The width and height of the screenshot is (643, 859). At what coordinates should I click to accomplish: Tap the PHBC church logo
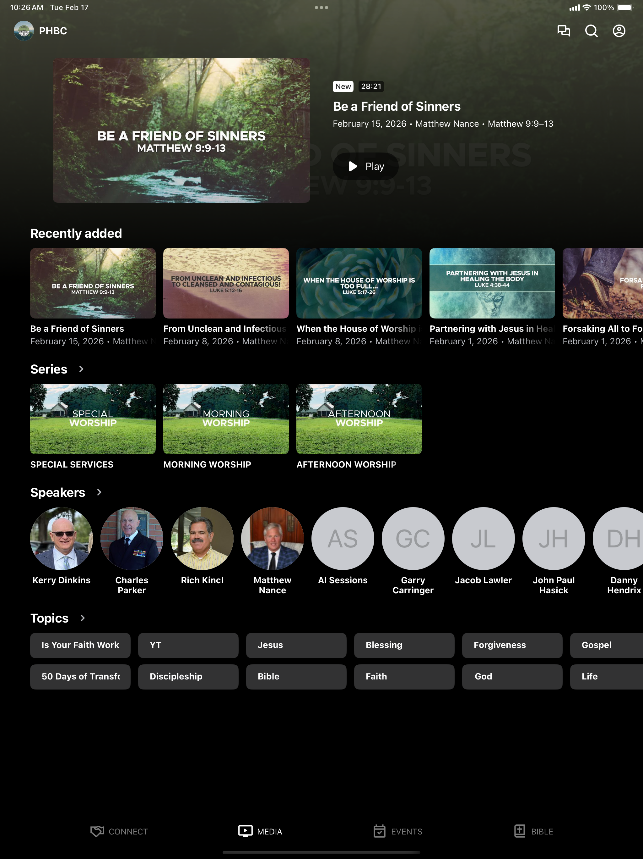coord(24,31)
